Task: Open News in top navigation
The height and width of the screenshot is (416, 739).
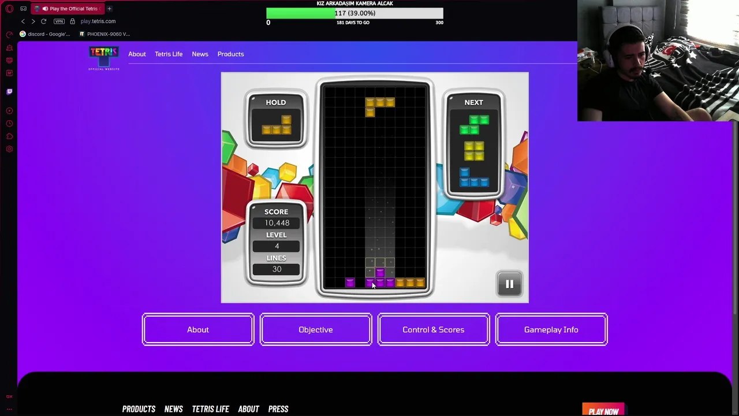Action: click(200, 54)
